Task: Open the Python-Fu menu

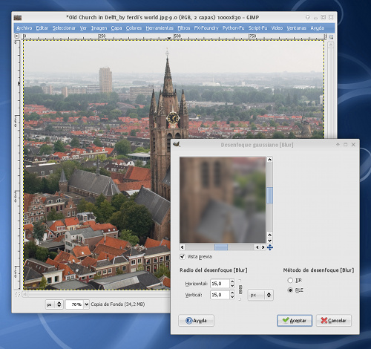Action: [x=233, y=28]
